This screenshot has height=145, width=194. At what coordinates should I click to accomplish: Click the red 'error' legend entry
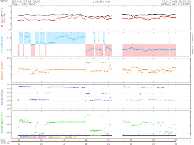pos(51,137)
